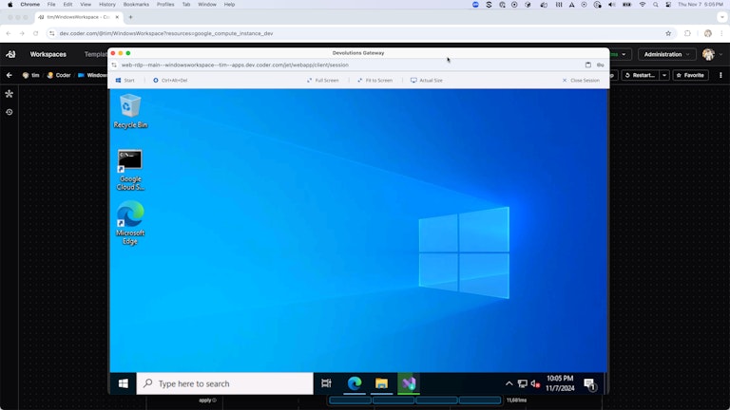Viewport: 730px width, 410px height.
Task: Go back with the Coder breadcrumb arrow
Action: pyautogui.click(x=9, y=75)
